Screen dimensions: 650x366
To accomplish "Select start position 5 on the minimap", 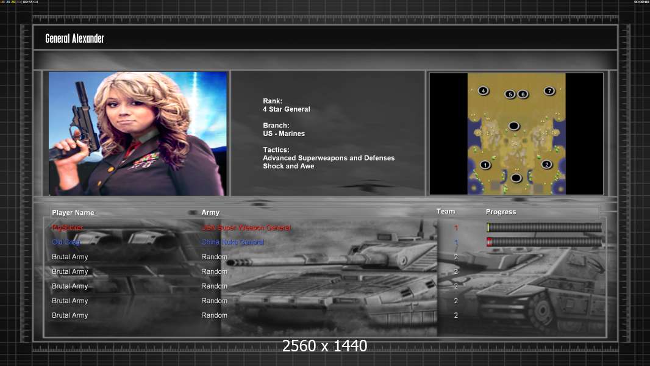I will [x=510, y=95].
